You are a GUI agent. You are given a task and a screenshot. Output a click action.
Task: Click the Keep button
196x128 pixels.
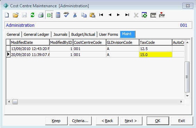[56, 121]
